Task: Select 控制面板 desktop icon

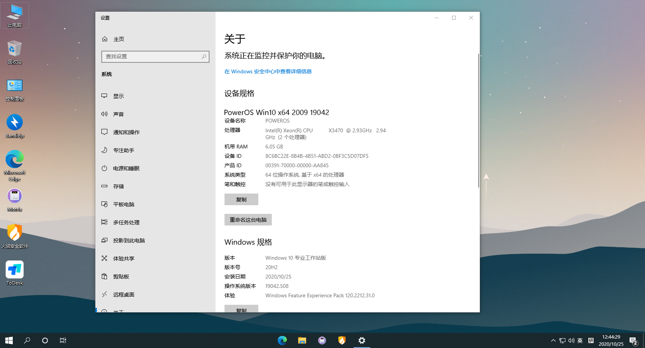Action: pos(15,89)
